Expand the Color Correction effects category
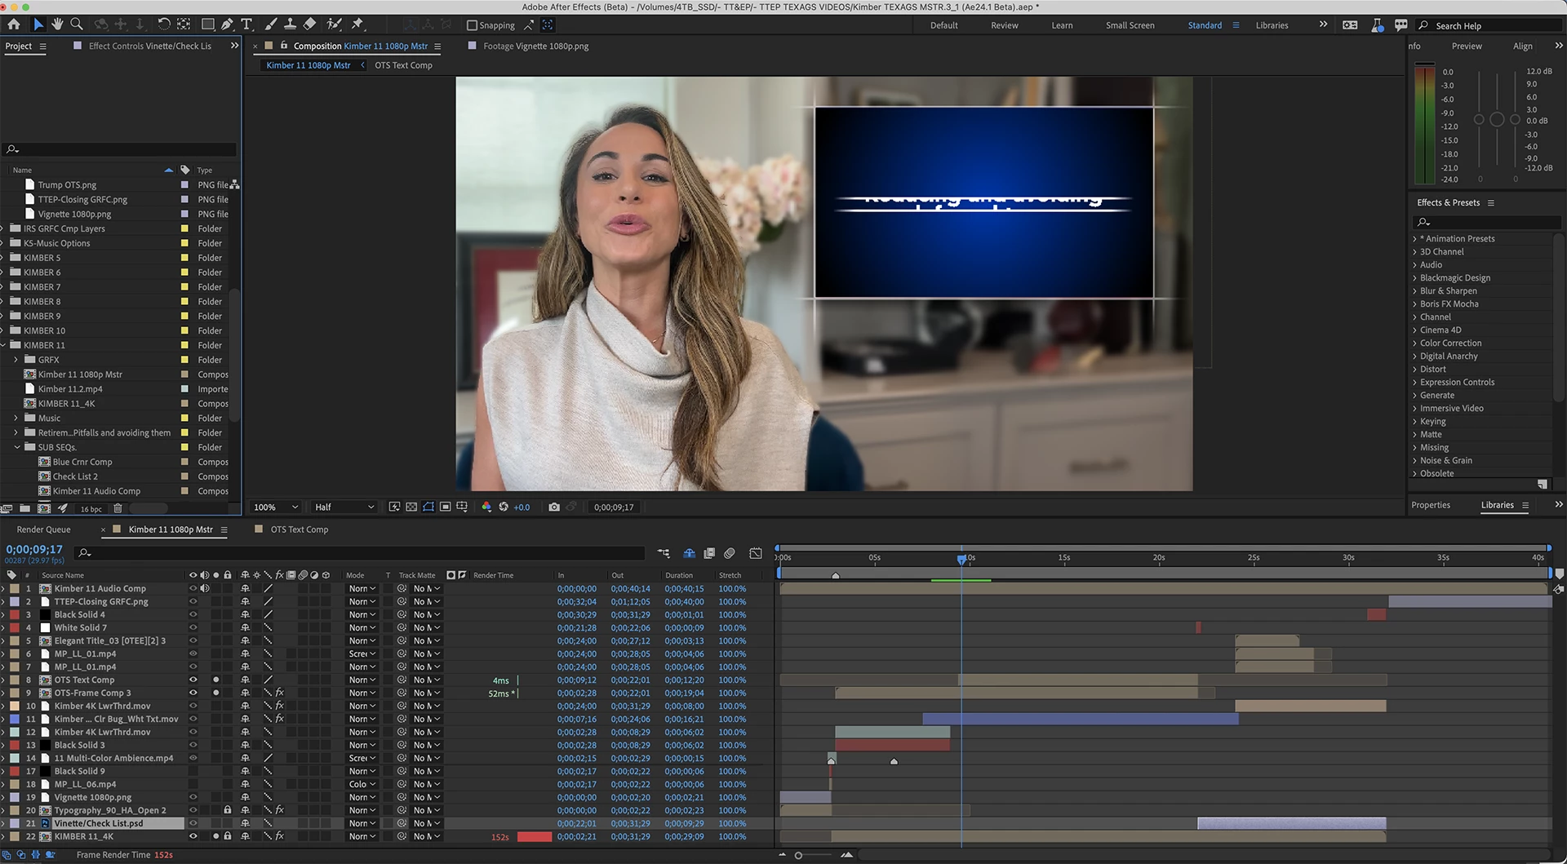Image resolution: width=1567 pixels, height=864 pixels. pos(1415,343)
